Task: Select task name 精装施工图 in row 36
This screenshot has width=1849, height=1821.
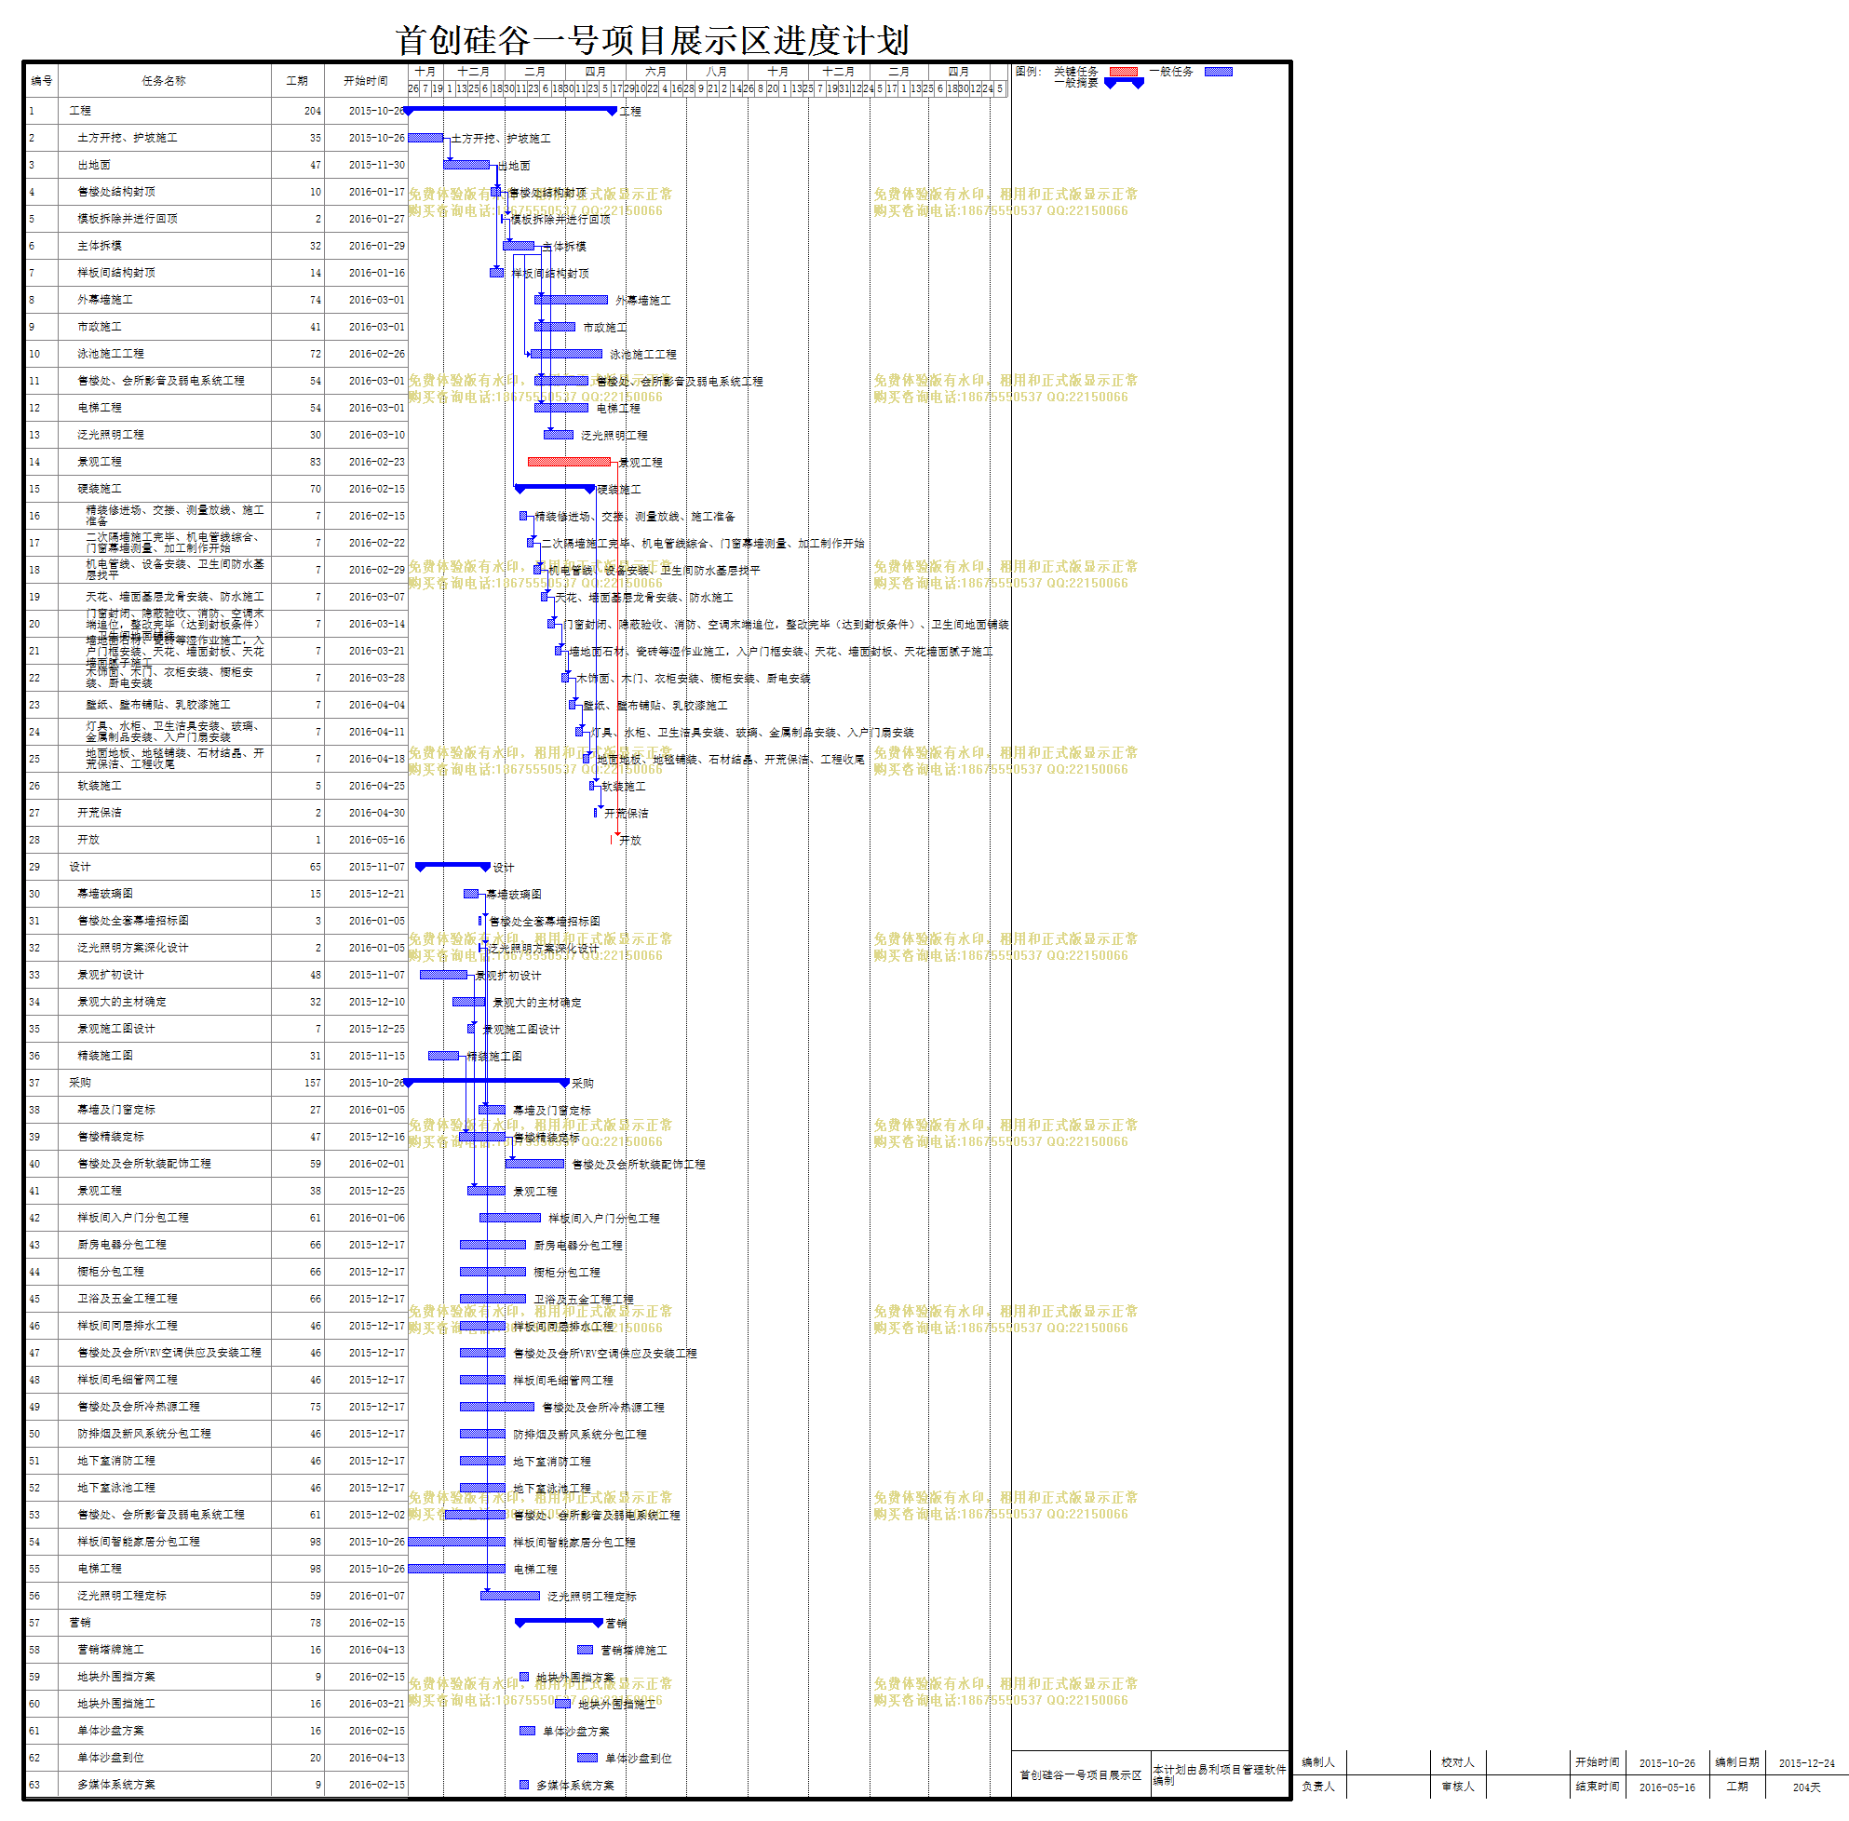Action: tap(105, 1056)
